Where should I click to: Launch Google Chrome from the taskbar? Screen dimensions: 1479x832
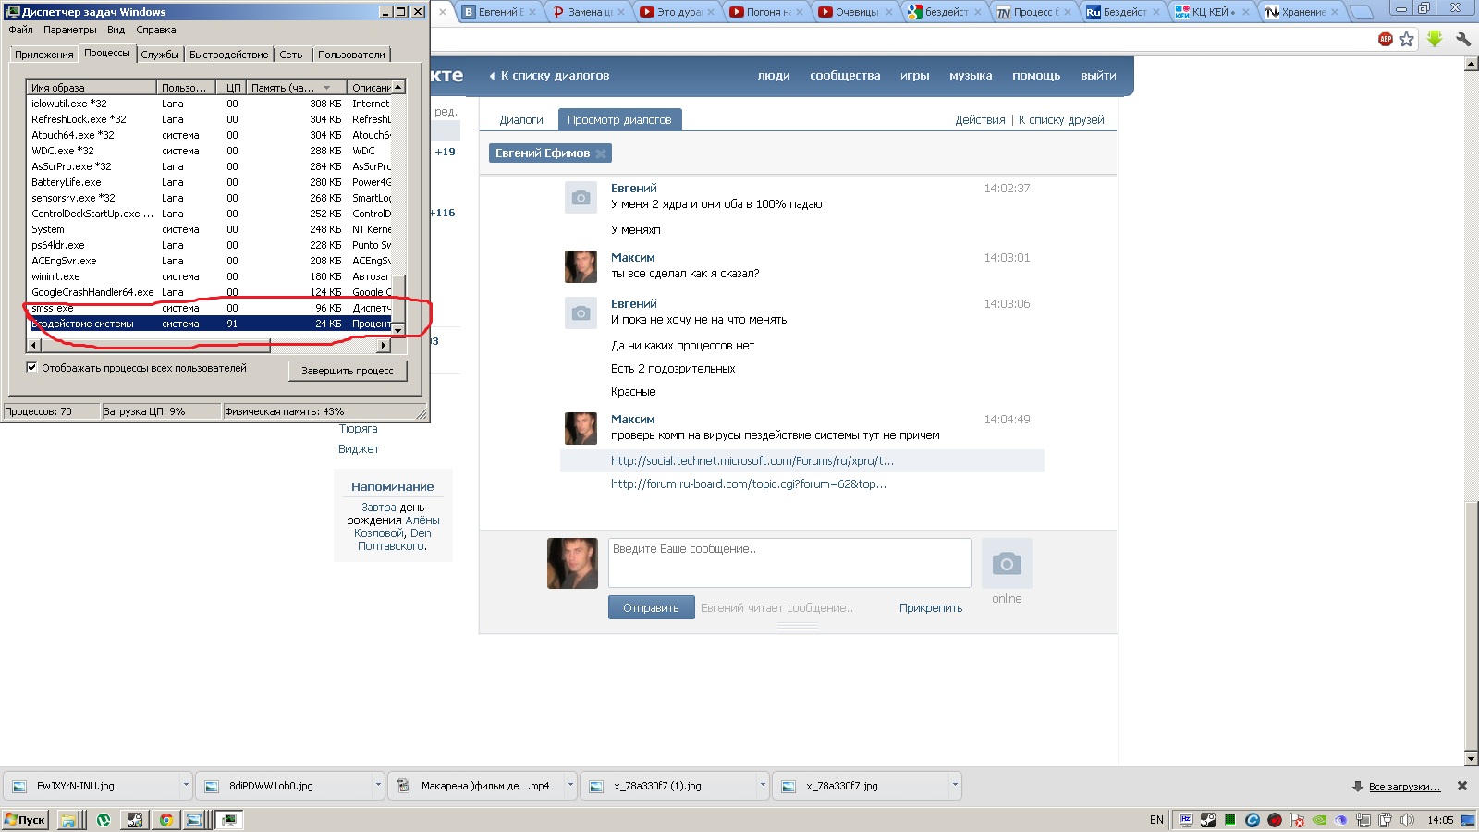[165, 820]
